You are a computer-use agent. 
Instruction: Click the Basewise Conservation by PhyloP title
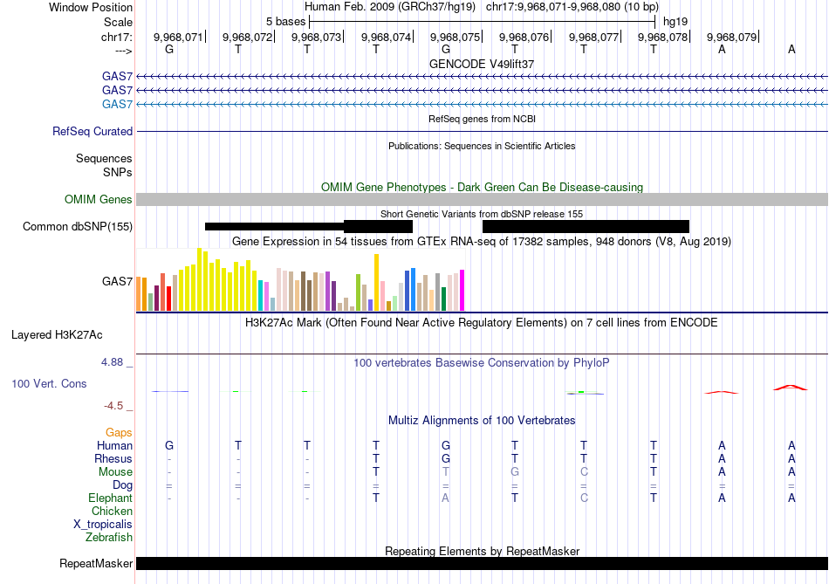[481, 363]
